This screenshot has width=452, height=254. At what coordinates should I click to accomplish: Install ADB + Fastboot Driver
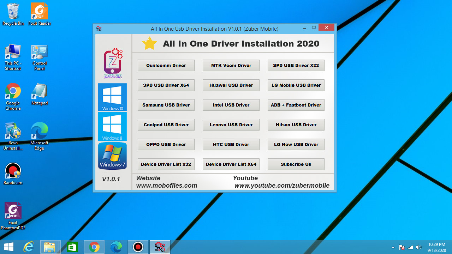296,105
